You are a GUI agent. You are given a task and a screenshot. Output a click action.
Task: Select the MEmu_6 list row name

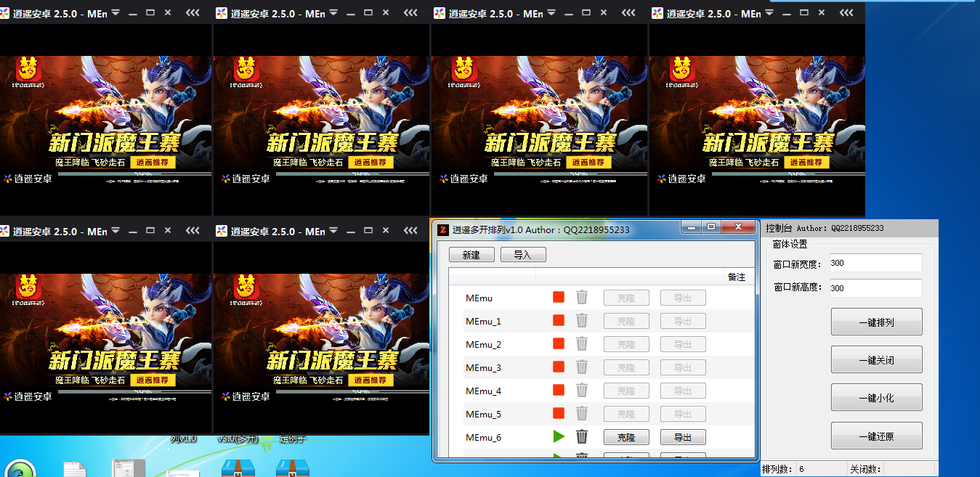[x=483, y=437]
